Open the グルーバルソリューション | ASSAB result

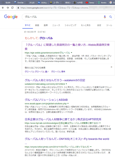46,100
